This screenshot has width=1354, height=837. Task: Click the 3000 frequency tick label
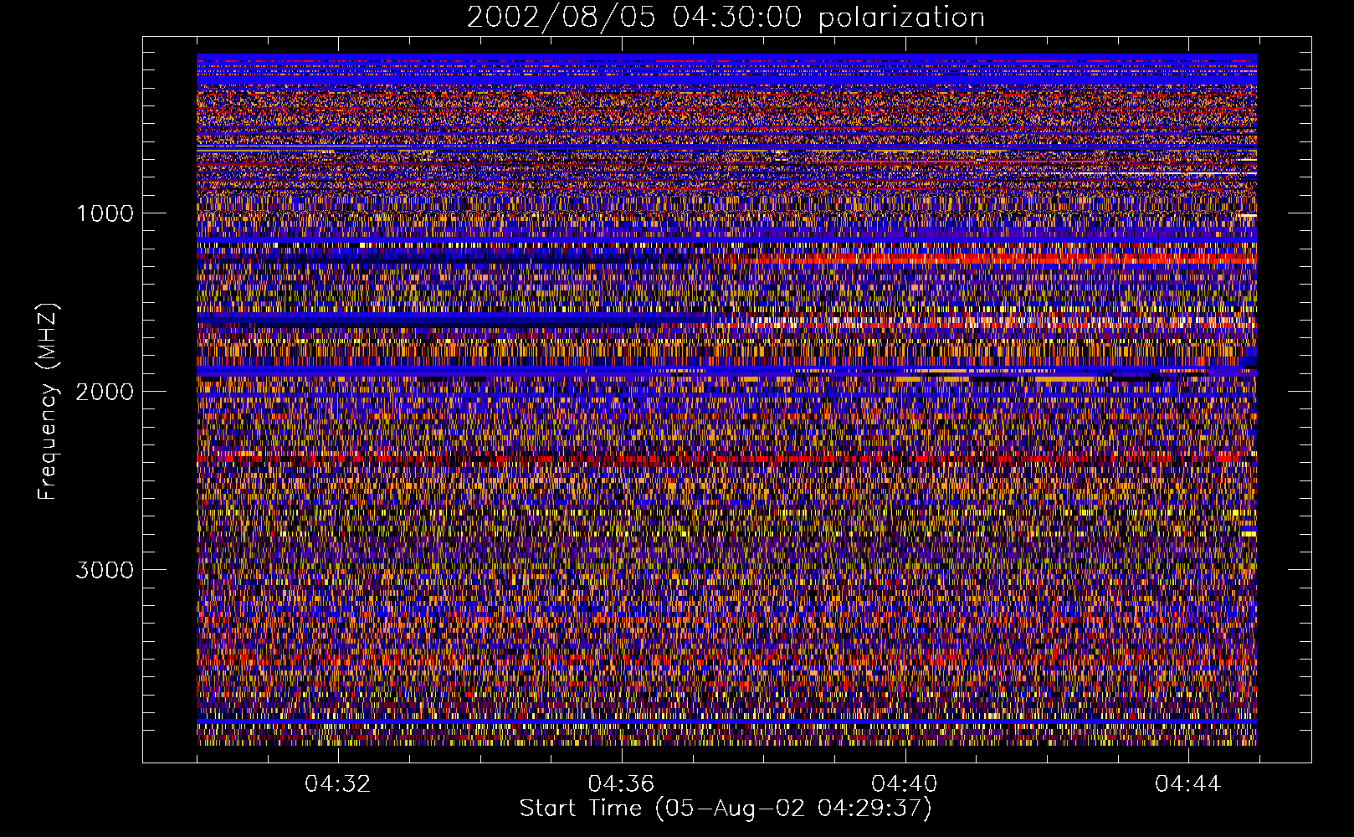(x=105, y=570)
